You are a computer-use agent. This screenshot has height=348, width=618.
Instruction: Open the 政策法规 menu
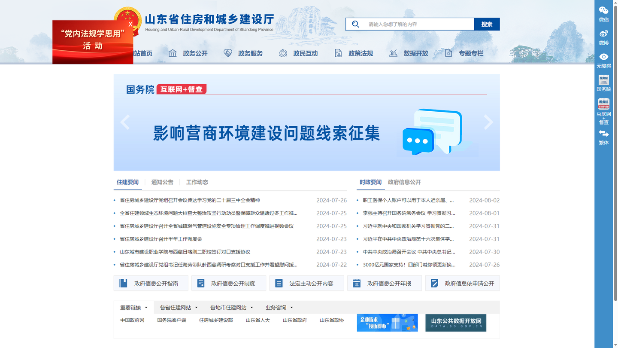pyautogui.click(x=360, y=53)
